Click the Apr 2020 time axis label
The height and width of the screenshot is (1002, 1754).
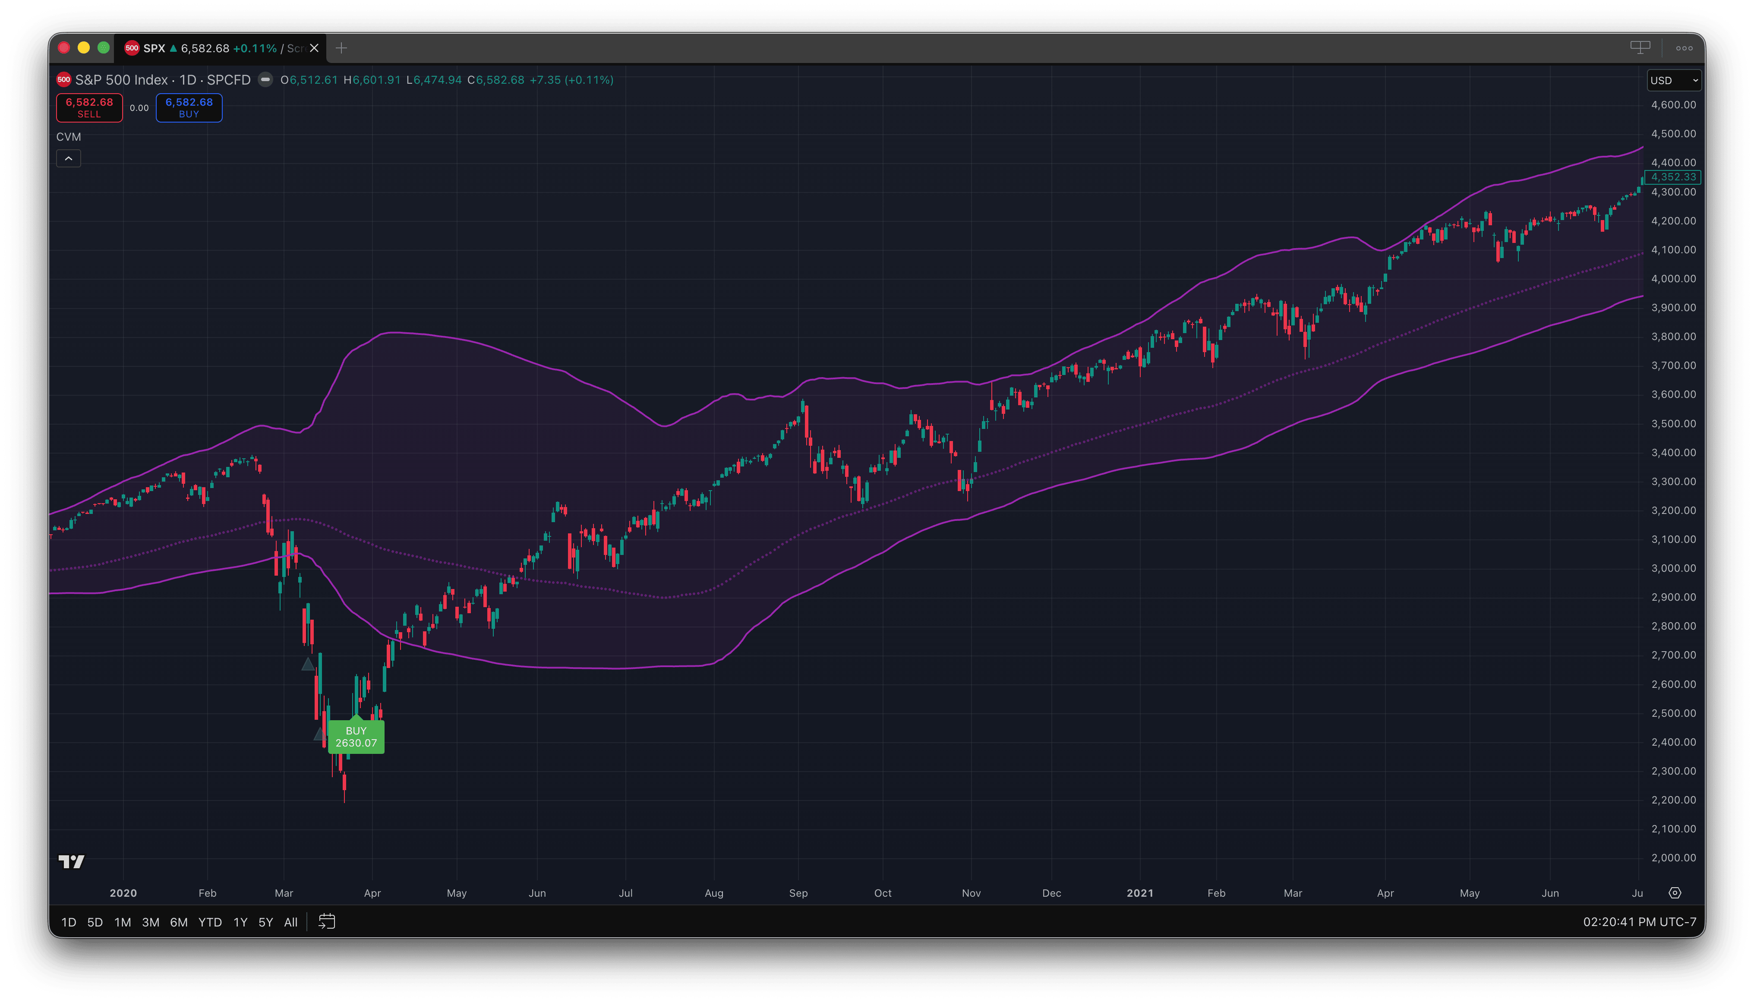tap(372, 892)
